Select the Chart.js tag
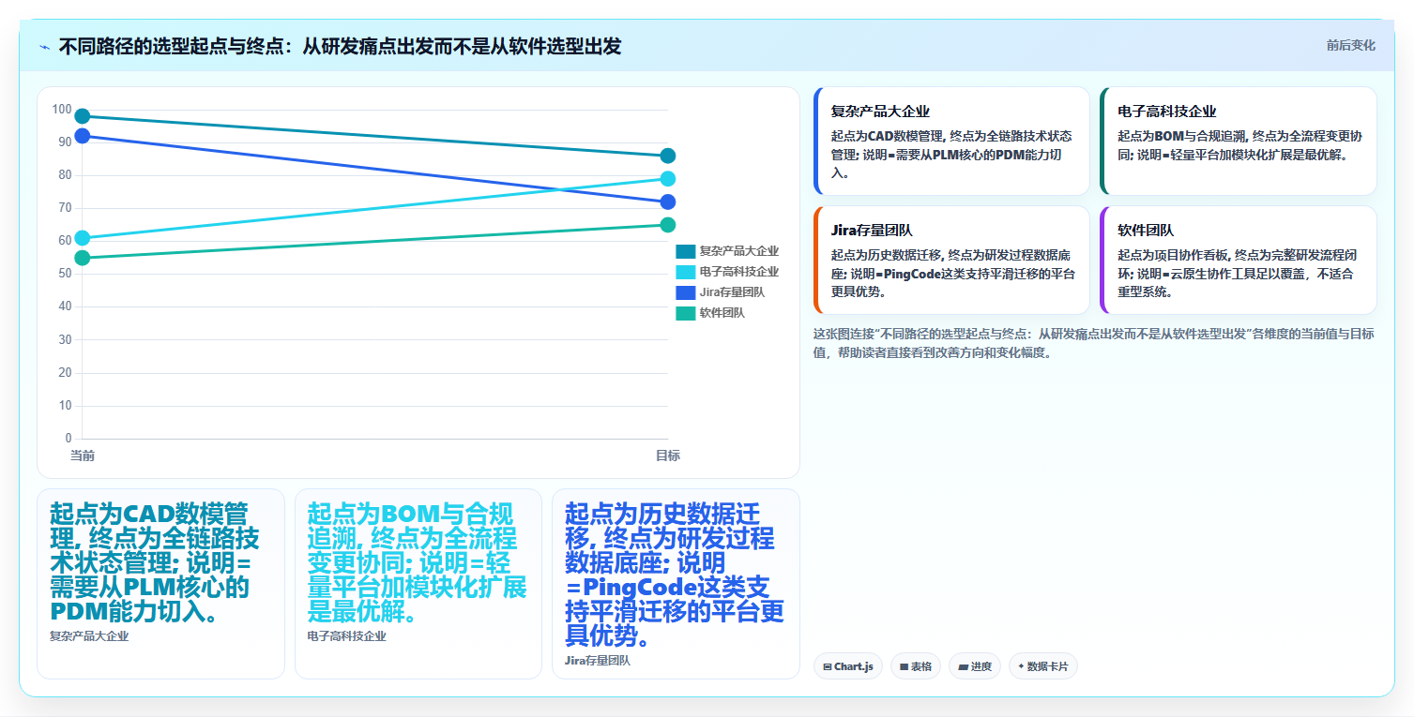Viewport: 1414px width, 717px height. coord(847,666)
